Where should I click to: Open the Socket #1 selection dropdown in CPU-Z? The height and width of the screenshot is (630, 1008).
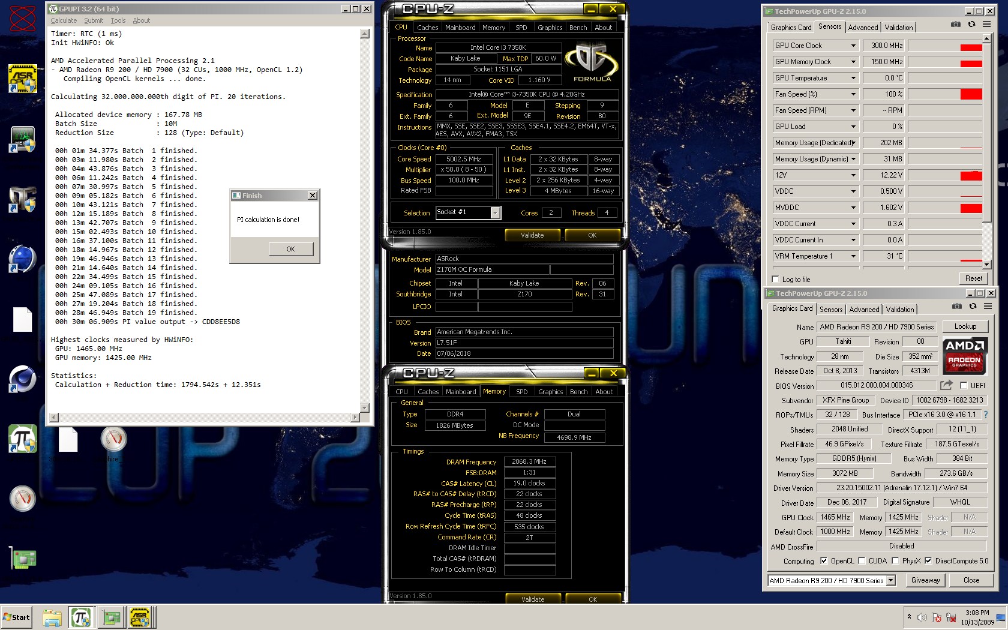click(x=495, y=212)
